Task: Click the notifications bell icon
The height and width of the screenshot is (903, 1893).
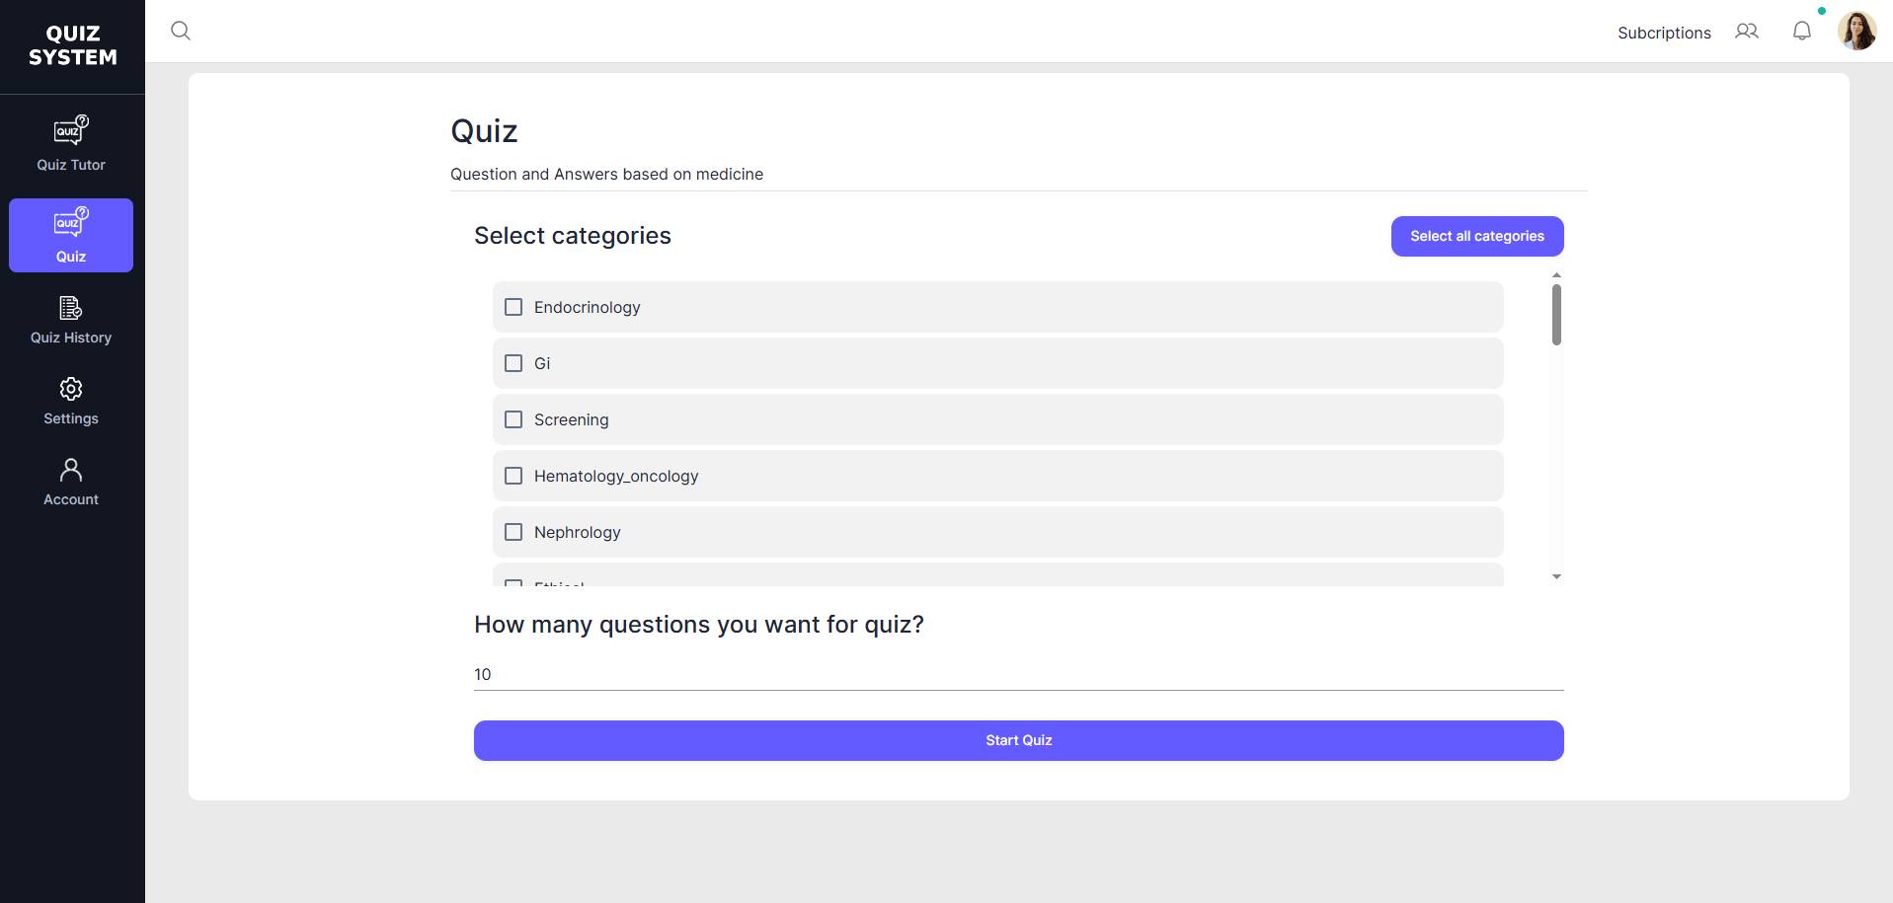Action: 1801,31
